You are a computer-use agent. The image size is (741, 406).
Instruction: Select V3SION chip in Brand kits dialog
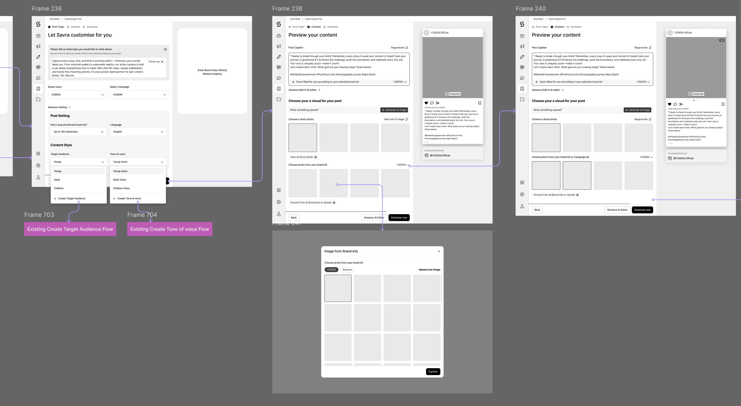click(x=331, y=270)
